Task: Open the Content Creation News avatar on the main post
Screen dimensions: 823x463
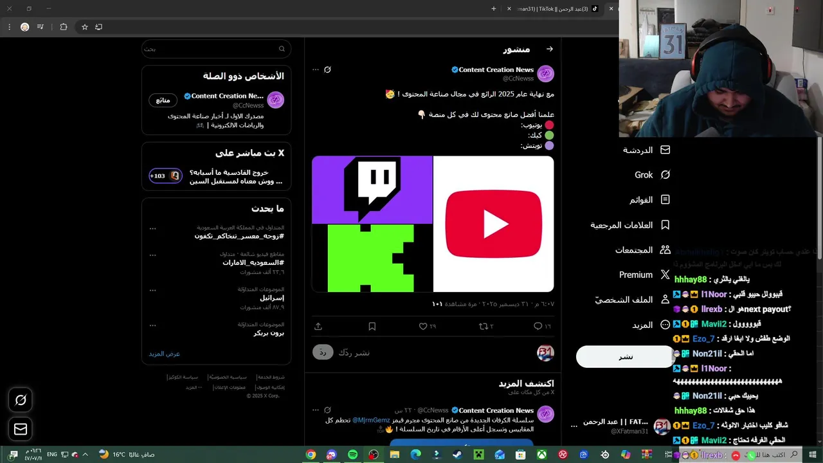Action: point(545,73)
